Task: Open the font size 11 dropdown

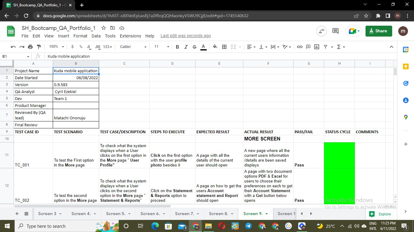Action: [x=162, y=47]
